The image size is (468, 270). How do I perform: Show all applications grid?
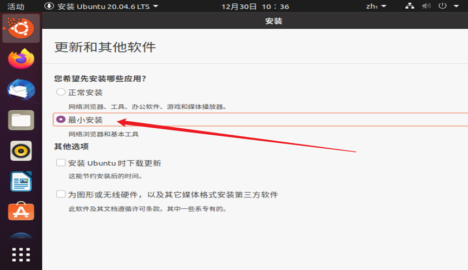coord(21,254)
